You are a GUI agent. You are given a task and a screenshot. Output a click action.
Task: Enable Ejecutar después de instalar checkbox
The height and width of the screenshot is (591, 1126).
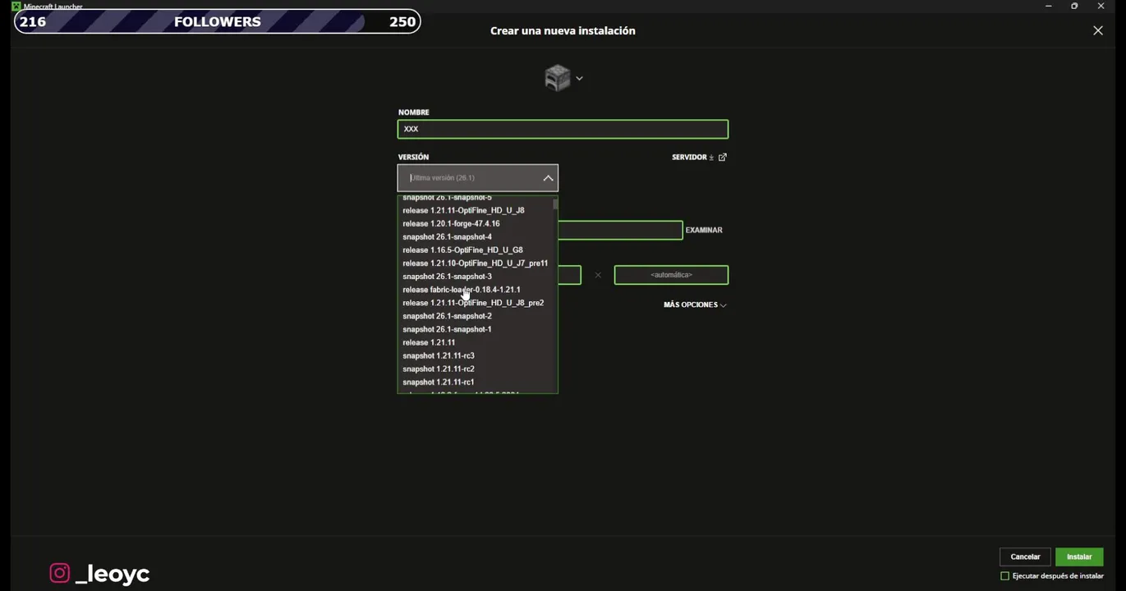coord(1004,576)
